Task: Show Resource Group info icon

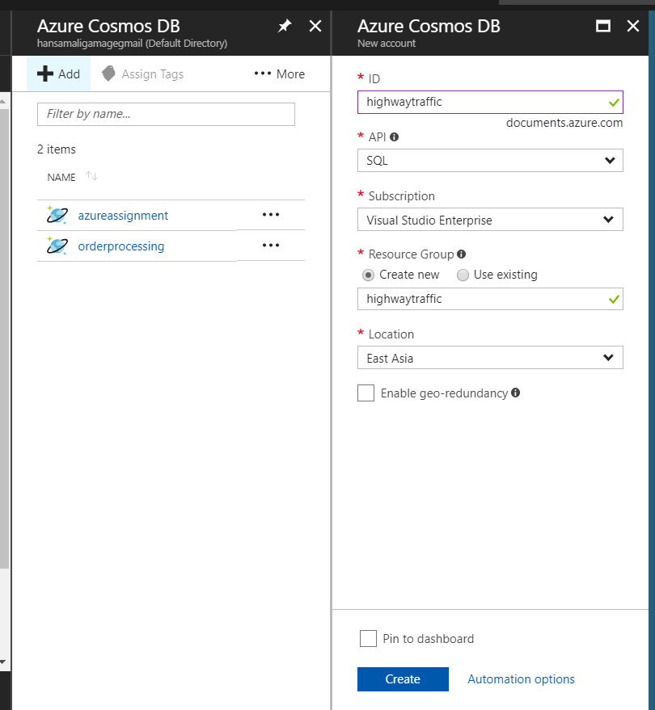Action: pos(462,254)
